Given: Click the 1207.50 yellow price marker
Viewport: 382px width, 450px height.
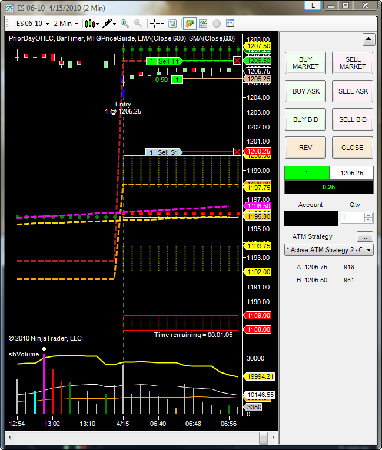Looking at the screenshot, I should pos(257,46).
